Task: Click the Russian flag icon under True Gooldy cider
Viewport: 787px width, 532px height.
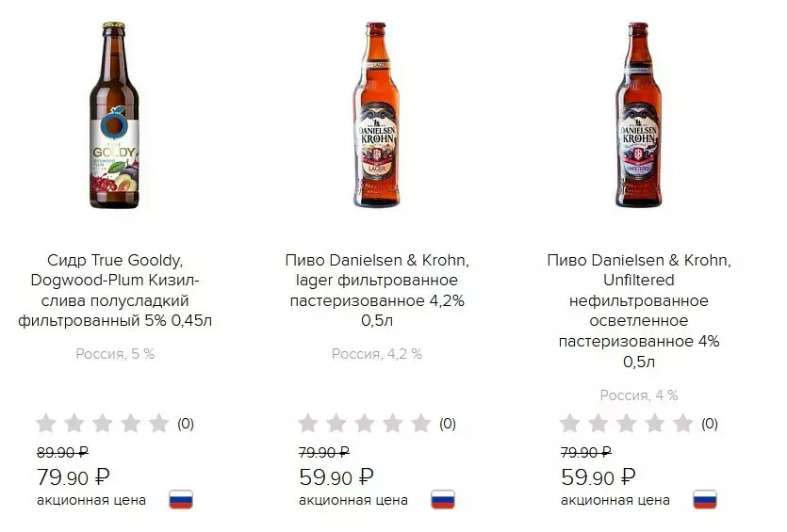Action: click(x=181, y=499)
